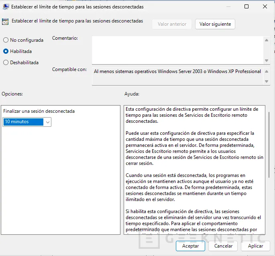Click the 'Ayuda:' label
This screenshot has width=275, height=256.
tap(132, 94)
